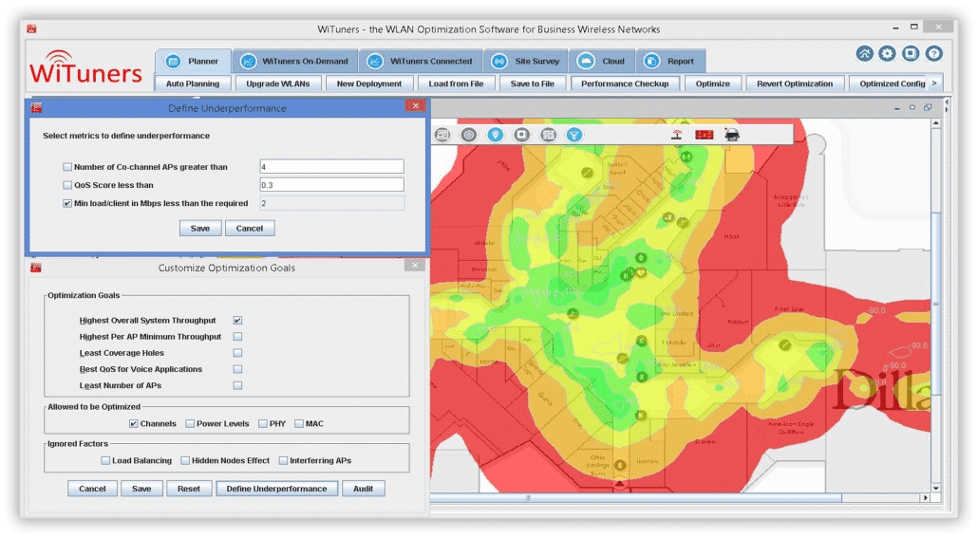Select New Deployment
This screenshot has height=538, width=978.
[x=368, y=83]
